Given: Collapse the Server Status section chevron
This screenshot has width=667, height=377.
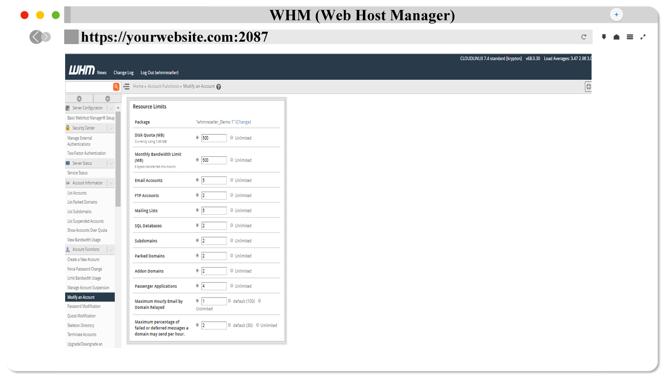Looking at the screenshot, I should [111, 163].
